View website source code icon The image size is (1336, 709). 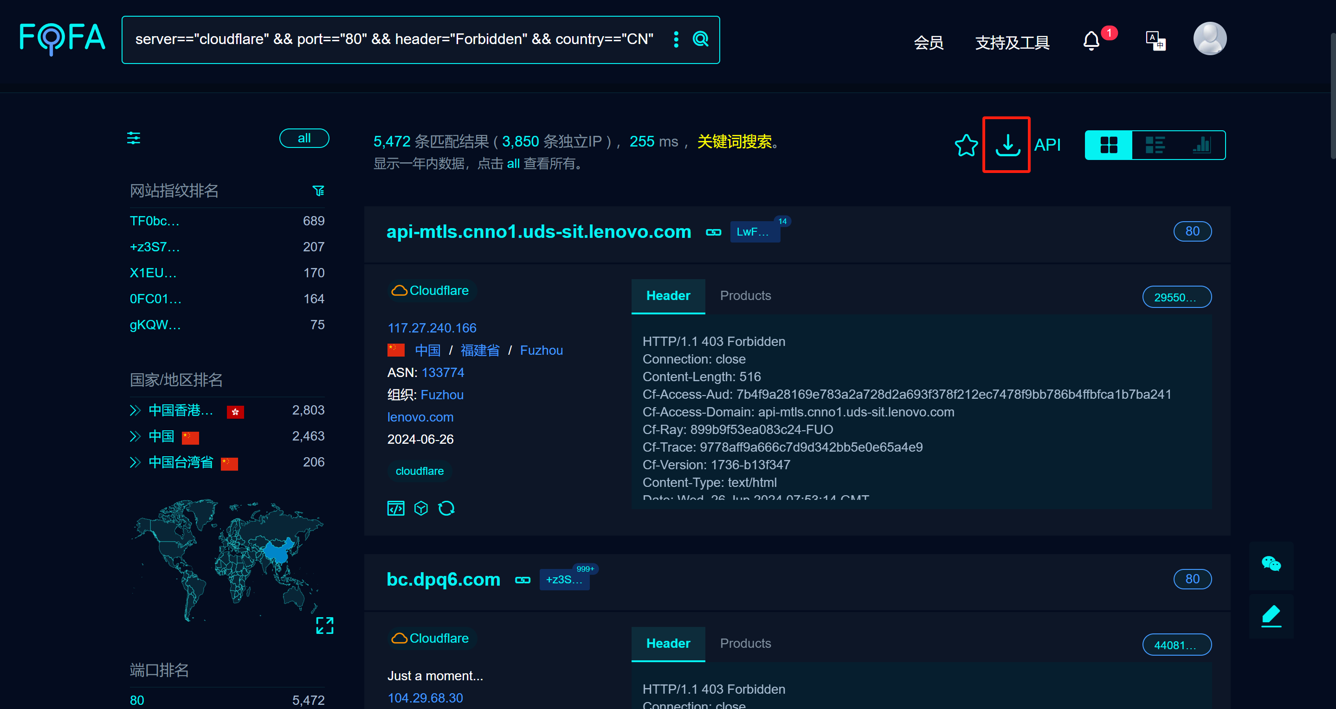(396, 508)
